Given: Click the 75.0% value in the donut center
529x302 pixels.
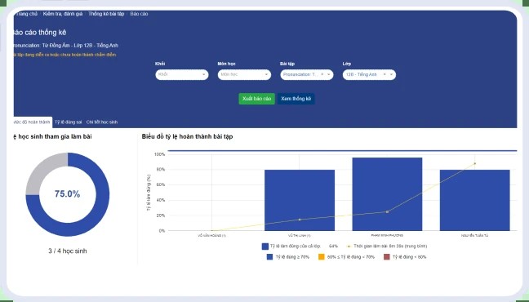Looking at the screenshot, I should coord(68,194).
